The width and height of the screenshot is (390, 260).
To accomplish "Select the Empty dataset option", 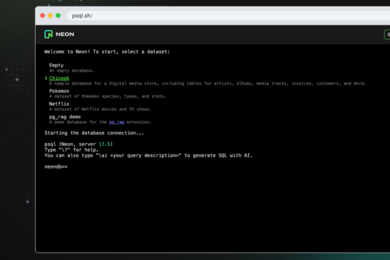I will (x=56, y=65).
